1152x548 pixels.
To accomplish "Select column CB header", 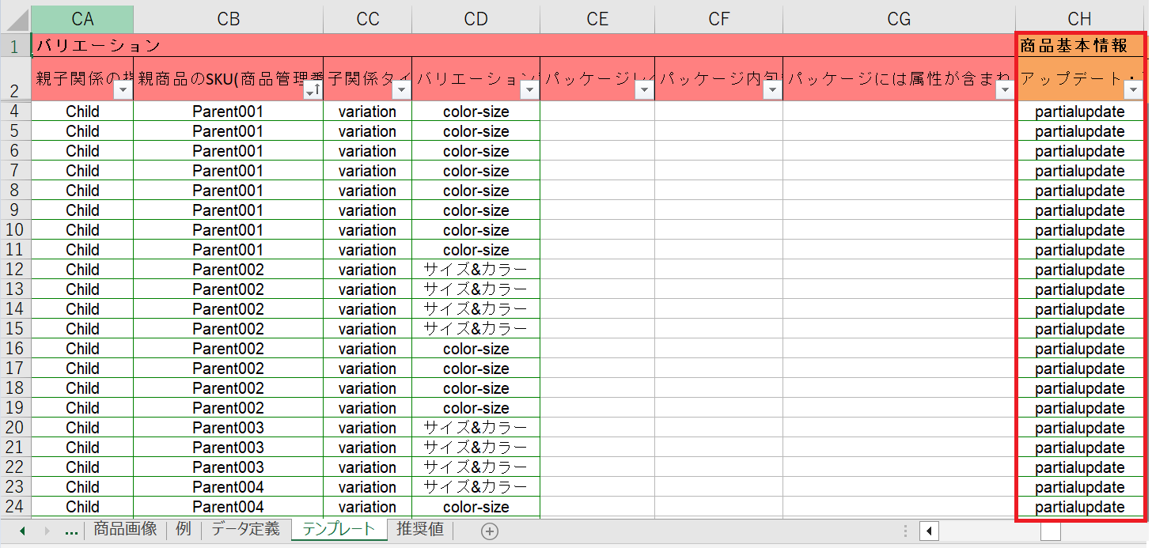I will pyautogui.click(x=228, y=20).
